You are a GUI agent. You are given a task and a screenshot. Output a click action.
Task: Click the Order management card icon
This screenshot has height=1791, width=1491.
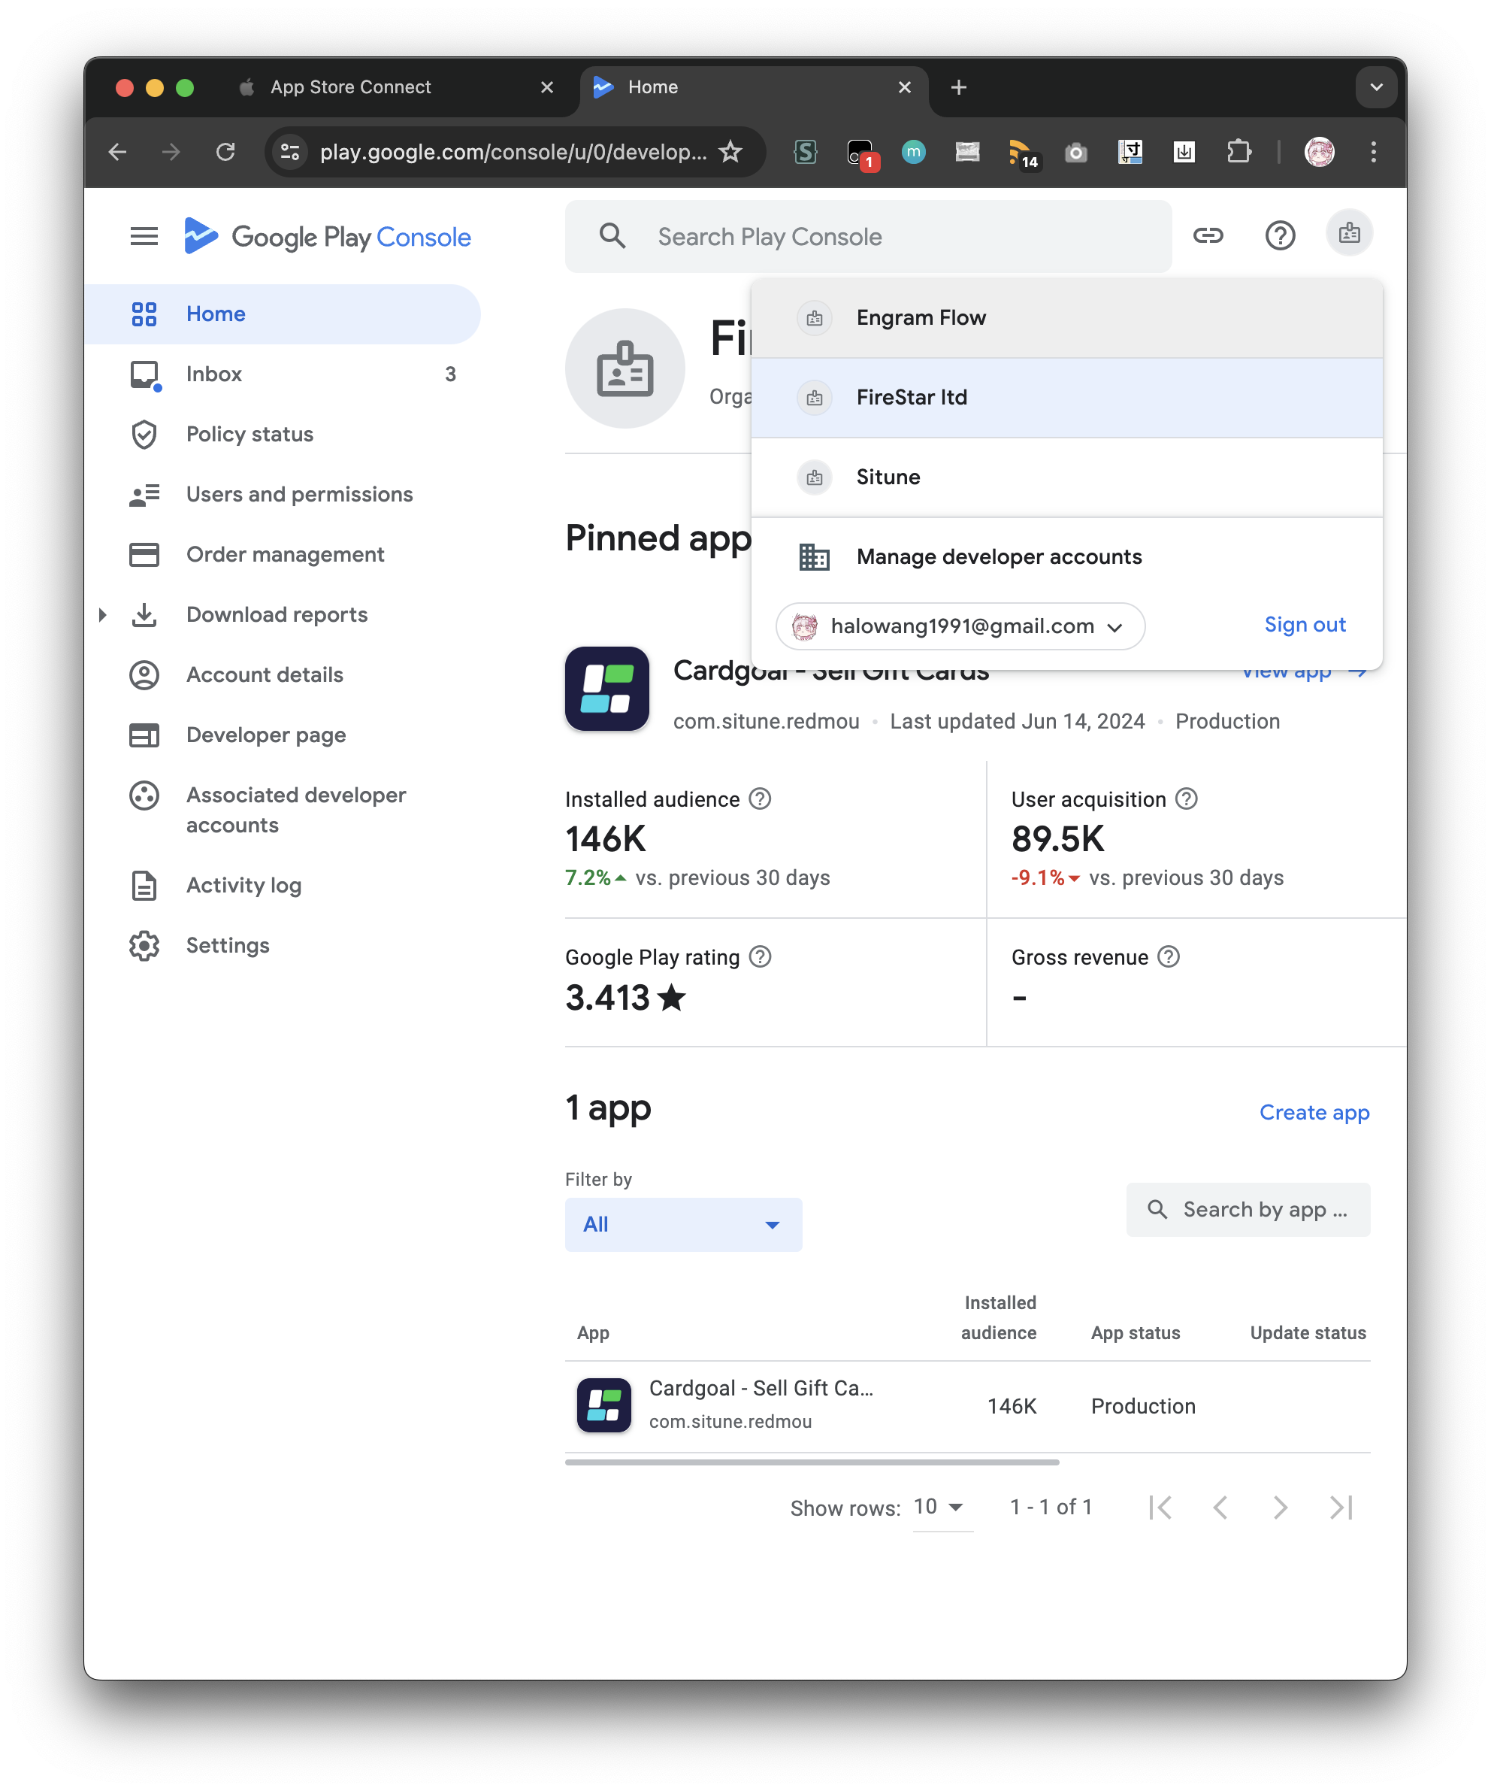tap(144, 554)
